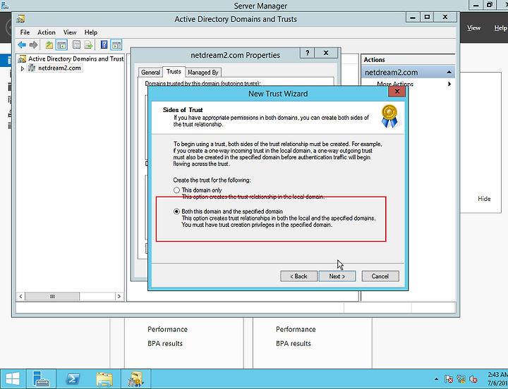This screenshot has height=389, width=508.
Task: Click the up one level folder icon
Action: point(49,44)
